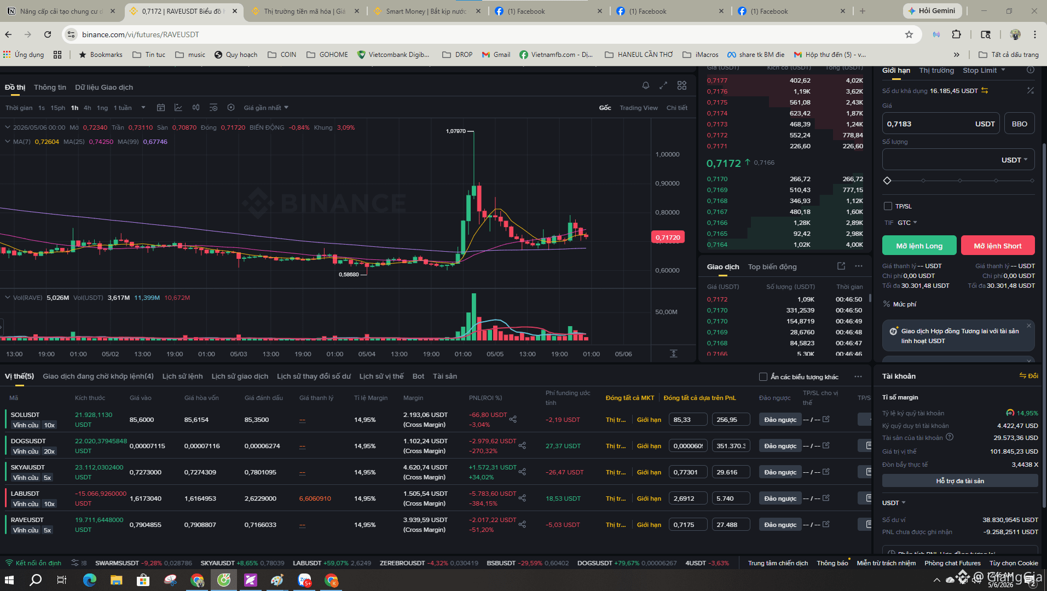The height and width of the screenshot is (591, 1047).
Task: Open more options in trades panel
Action: (x=859, y=266)
